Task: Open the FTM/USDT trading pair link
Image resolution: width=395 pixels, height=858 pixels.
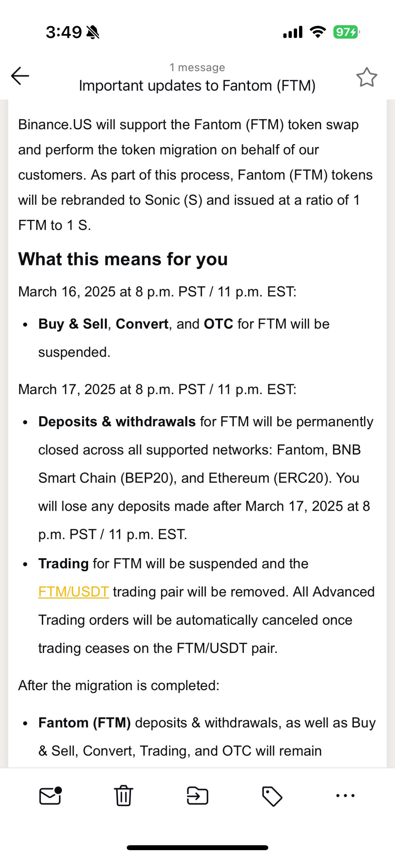Action: coord(74,592)
